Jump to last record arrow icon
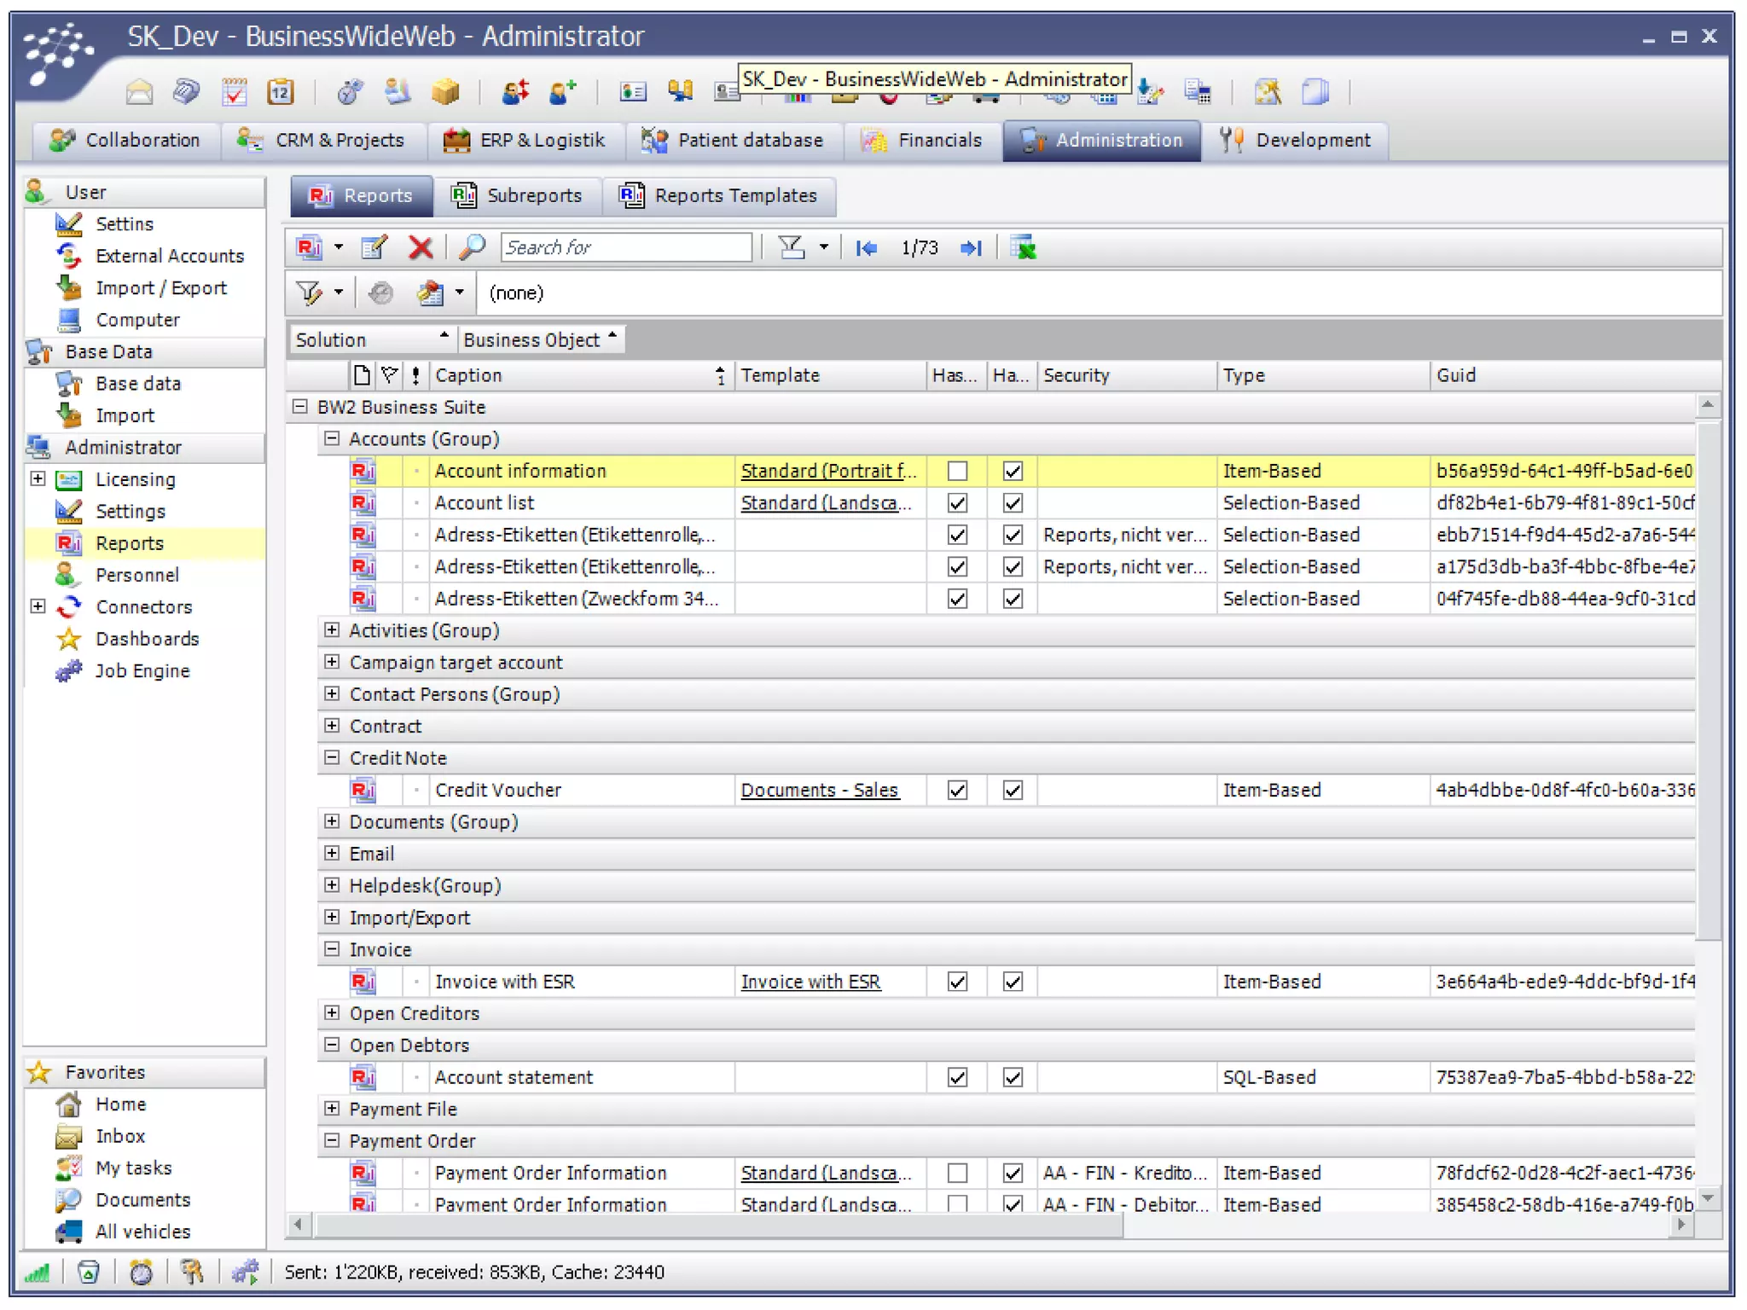 pos(971,248)
